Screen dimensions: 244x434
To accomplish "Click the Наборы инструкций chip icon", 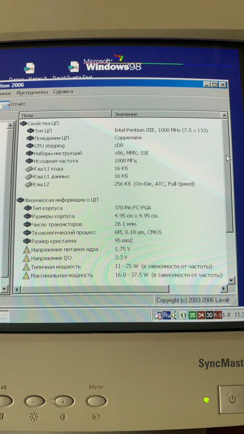I will coord(29,153).
